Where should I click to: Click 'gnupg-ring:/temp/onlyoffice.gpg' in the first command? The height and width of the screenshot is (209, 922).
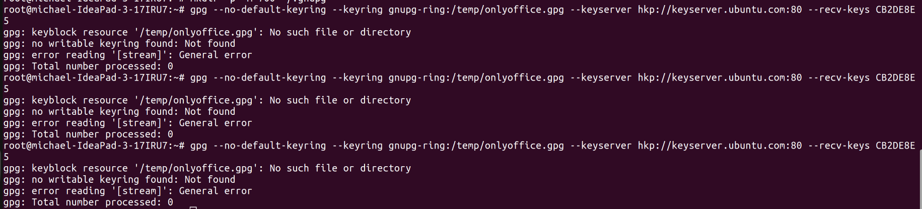pyautogui.click(x=476, y=10)
